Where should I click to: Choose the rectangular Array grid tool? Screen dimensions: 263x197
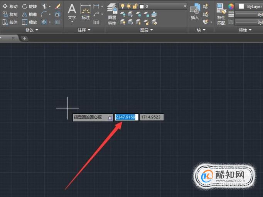point(44,22)
